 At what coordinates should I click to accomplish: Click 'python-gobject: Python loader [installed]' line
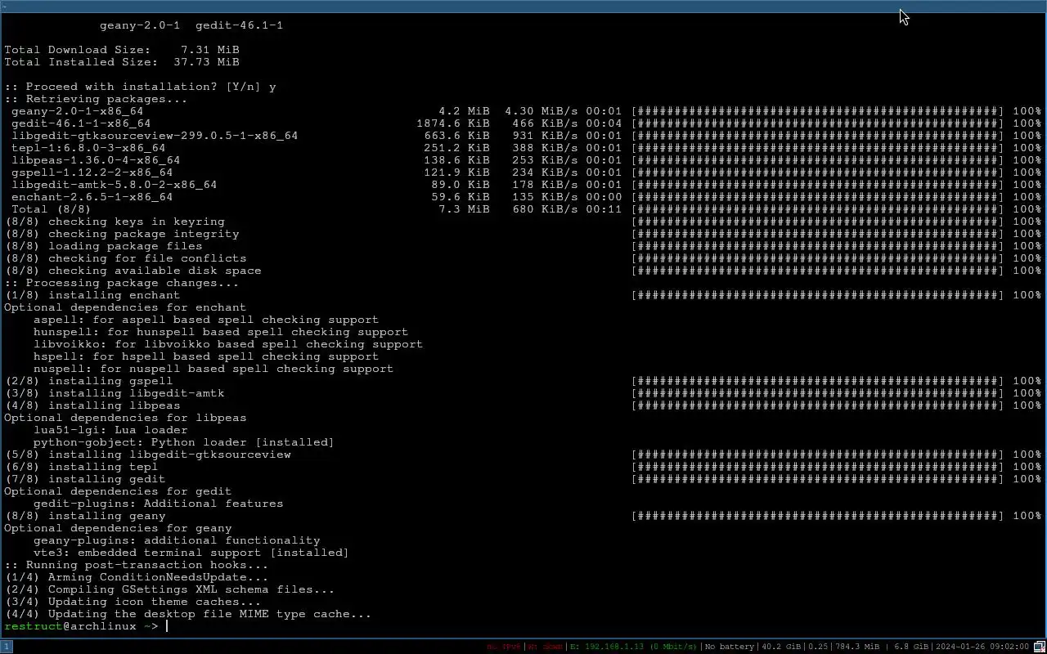click(x=184, y=442)
